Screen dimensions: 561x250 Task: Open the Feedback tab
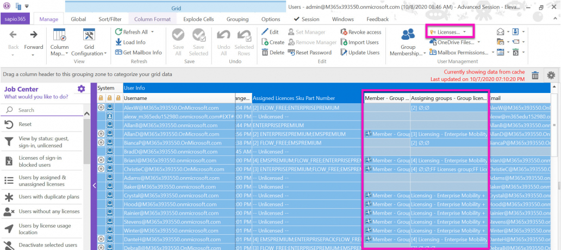(377, 20)
